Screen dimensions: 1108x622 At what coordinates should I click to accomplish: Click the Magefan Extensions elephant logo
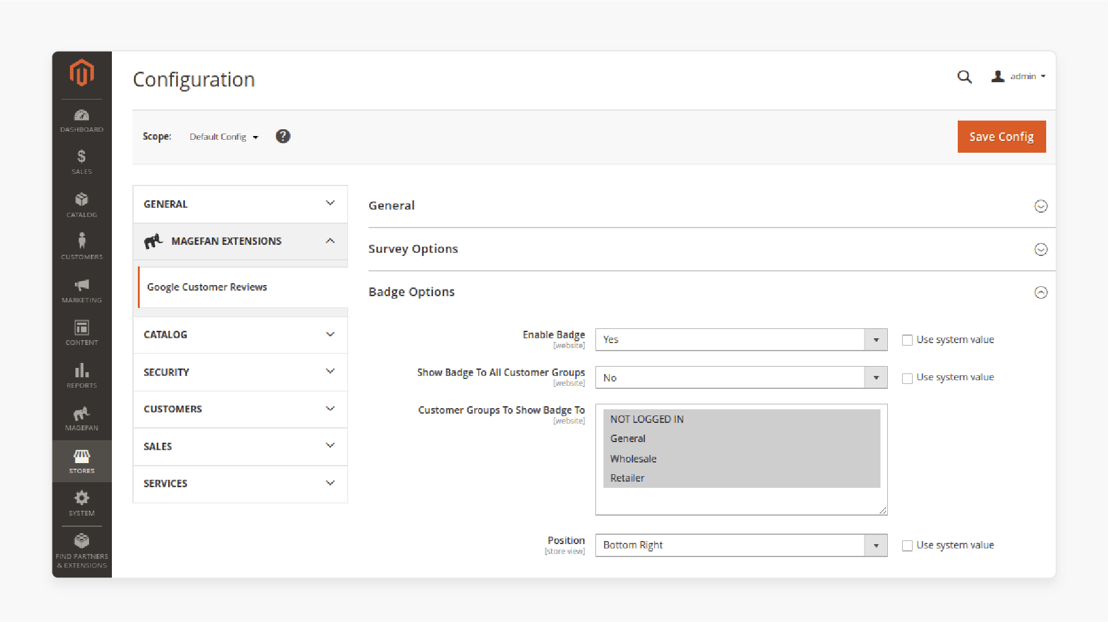pos(153,241)
